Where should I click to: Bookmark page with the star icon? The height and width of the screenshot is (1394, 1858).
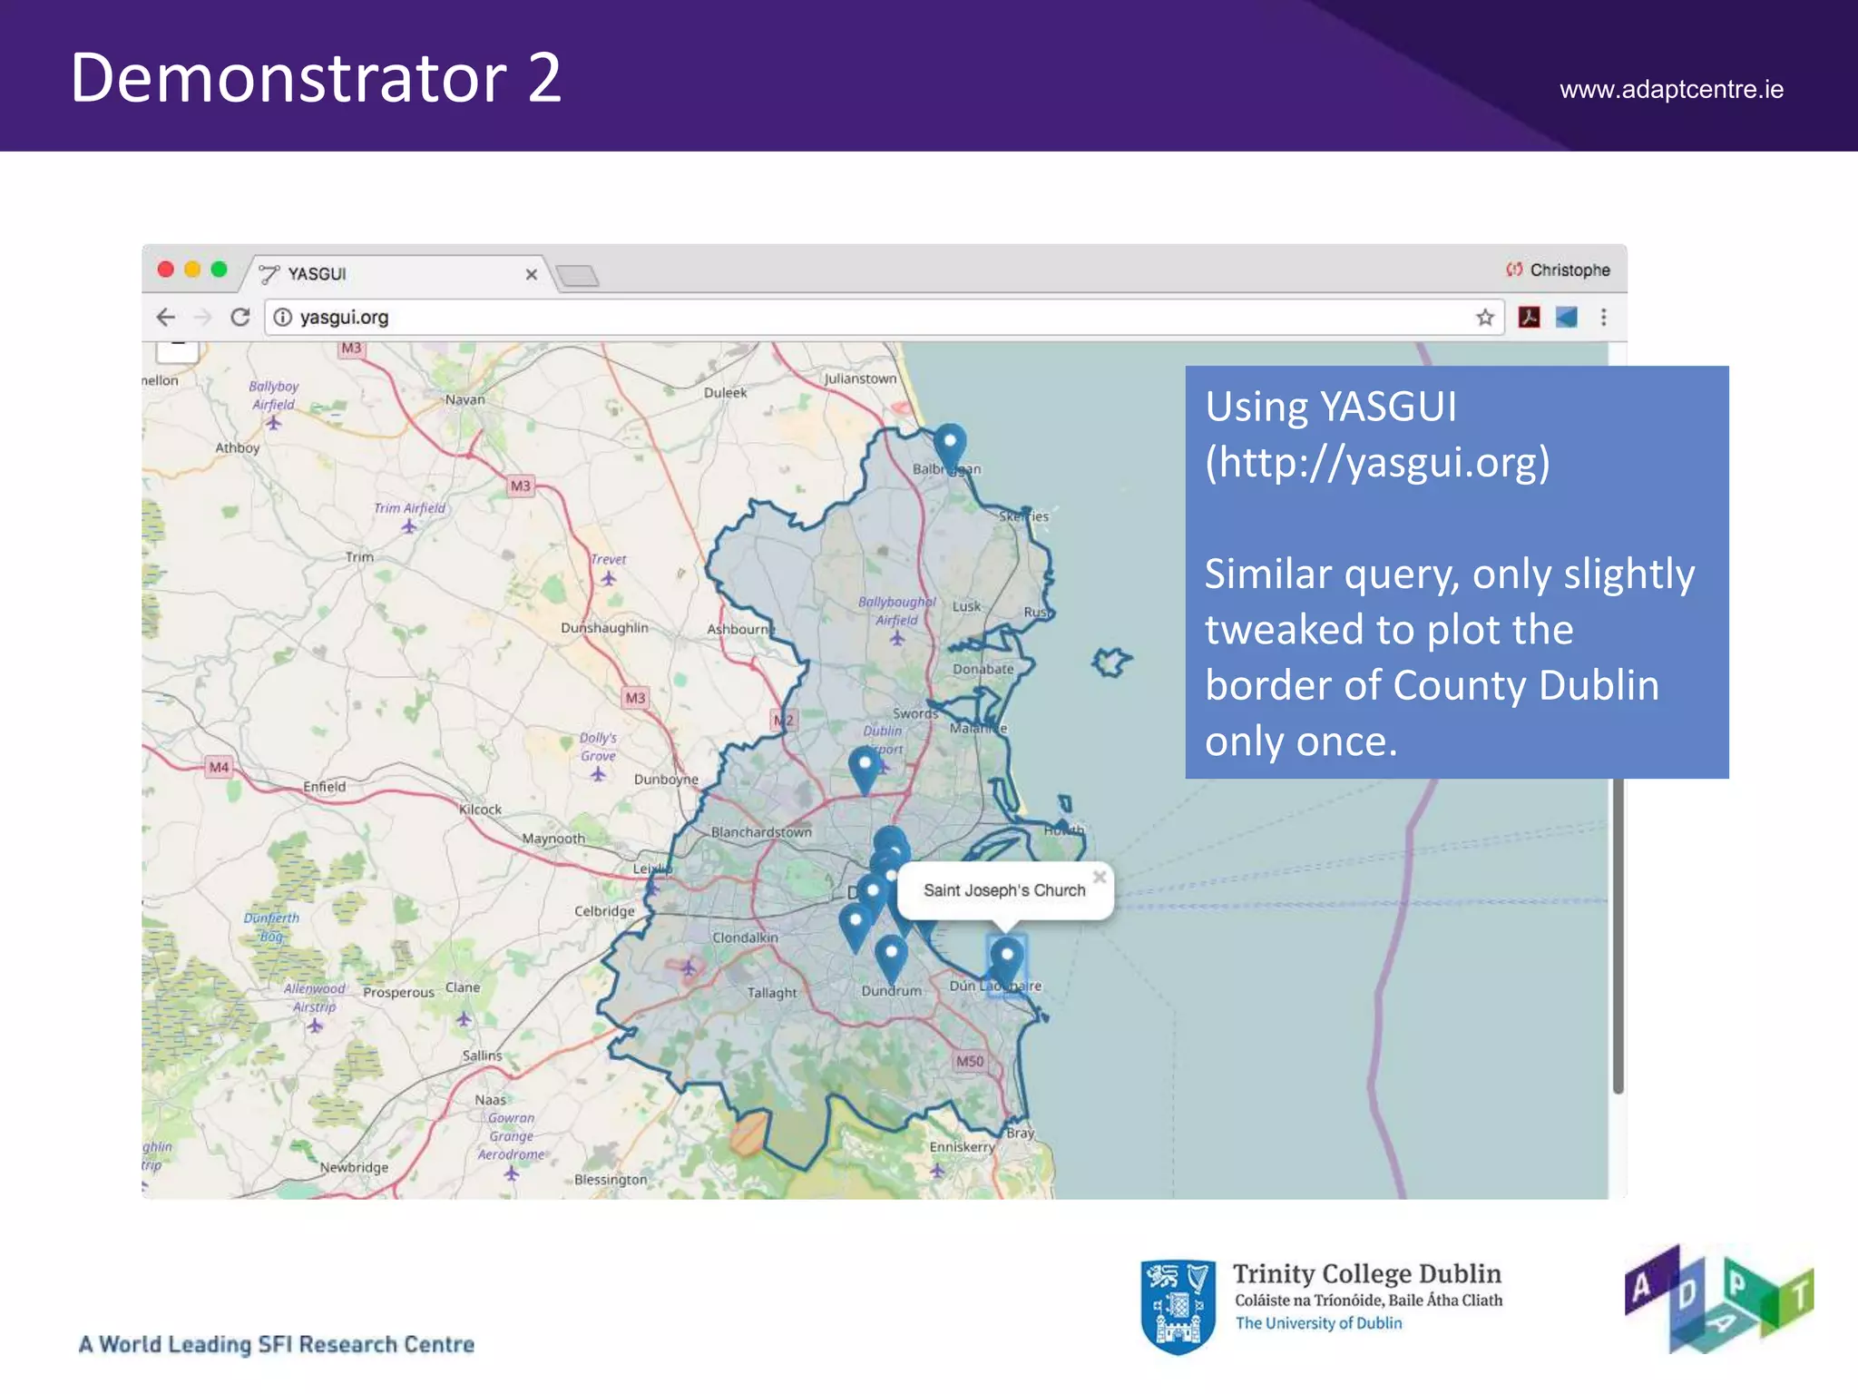tap(1484, 317)
